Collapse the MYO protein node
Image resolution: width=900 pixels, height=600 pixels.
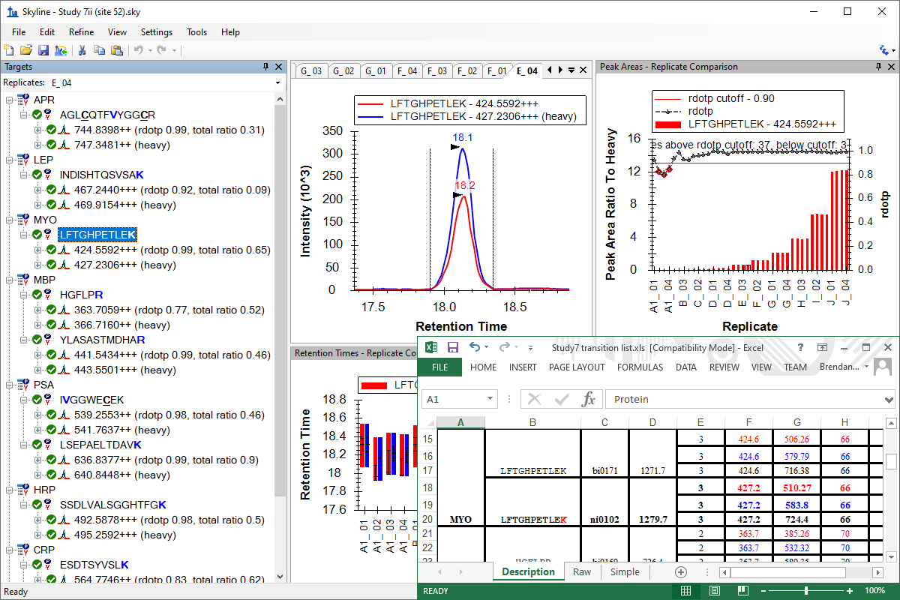pyautogui.click(x=9, y=220)
